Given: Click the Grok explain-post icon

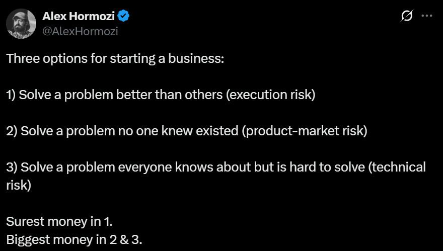Looking at the screenshot, I should 406,16.
